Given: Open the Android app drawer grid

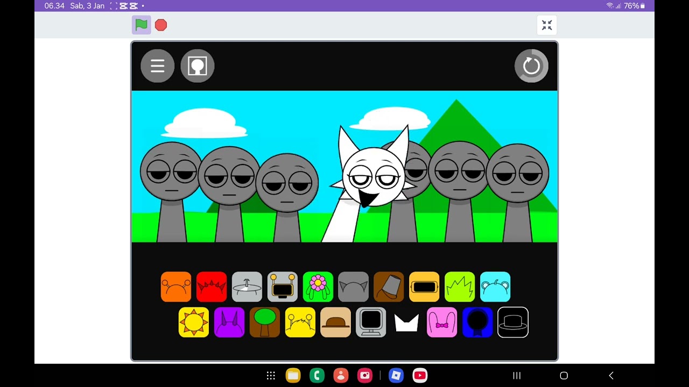Looking at the screenshot, I should tap(271, 376).
